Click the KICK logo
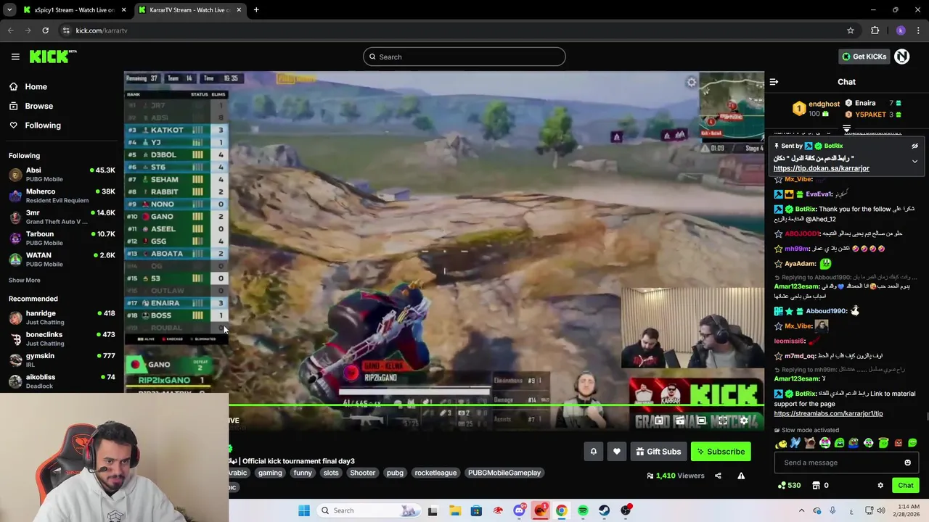The image size is (929, 522). click(52, 57)
